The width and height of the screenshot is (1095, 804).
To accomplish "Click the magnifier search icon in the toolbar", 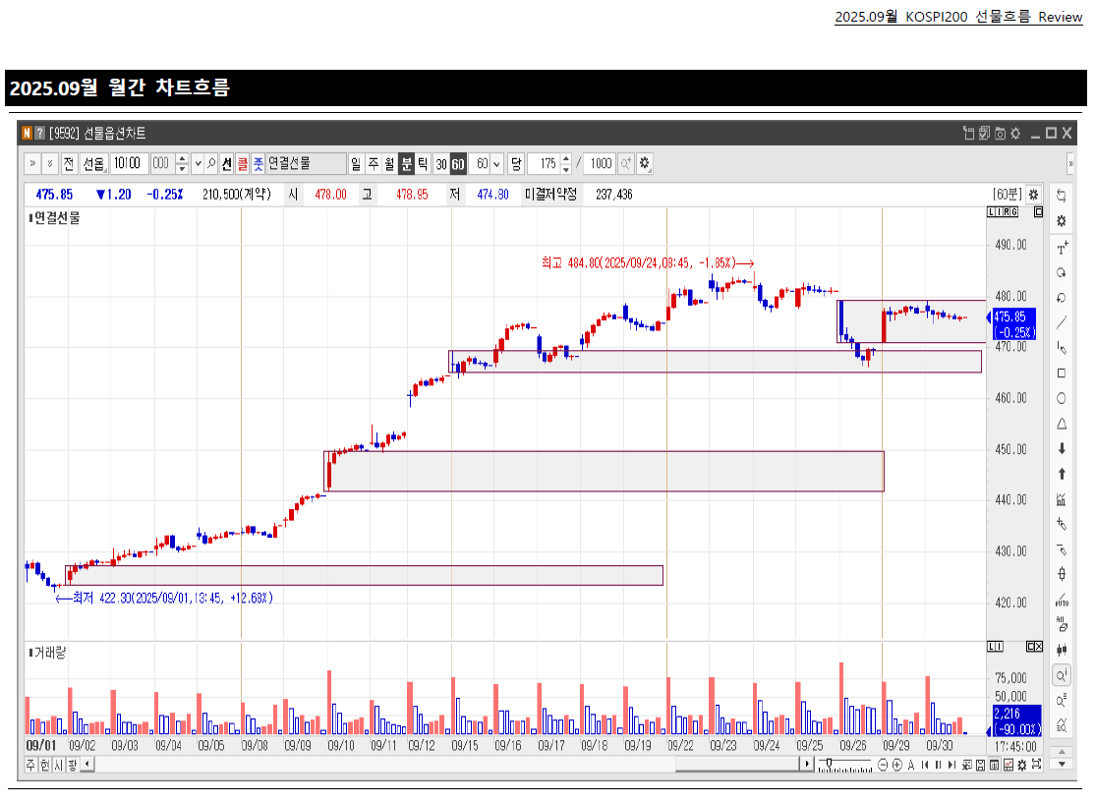I will [x=210, y=163].
